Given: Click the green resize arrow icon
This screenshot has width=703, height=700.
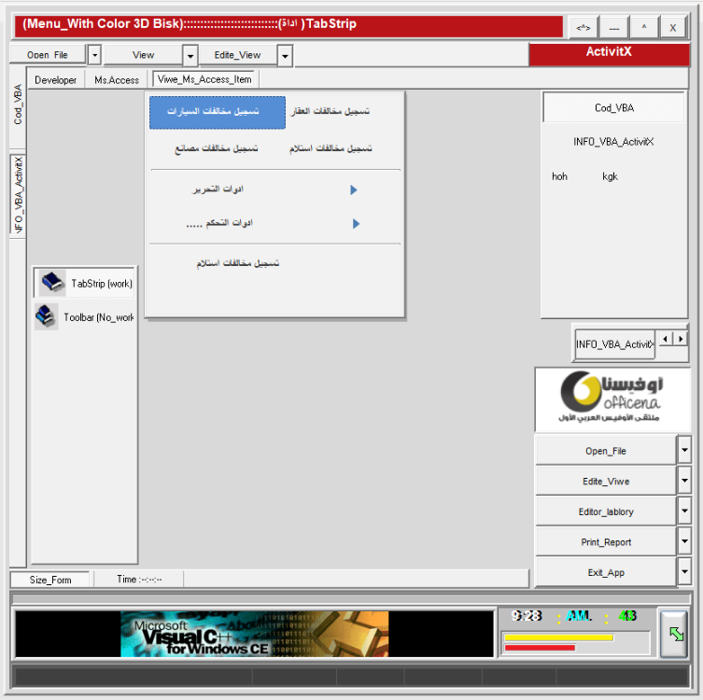Looking at the screenshot, I should (672, 634).
